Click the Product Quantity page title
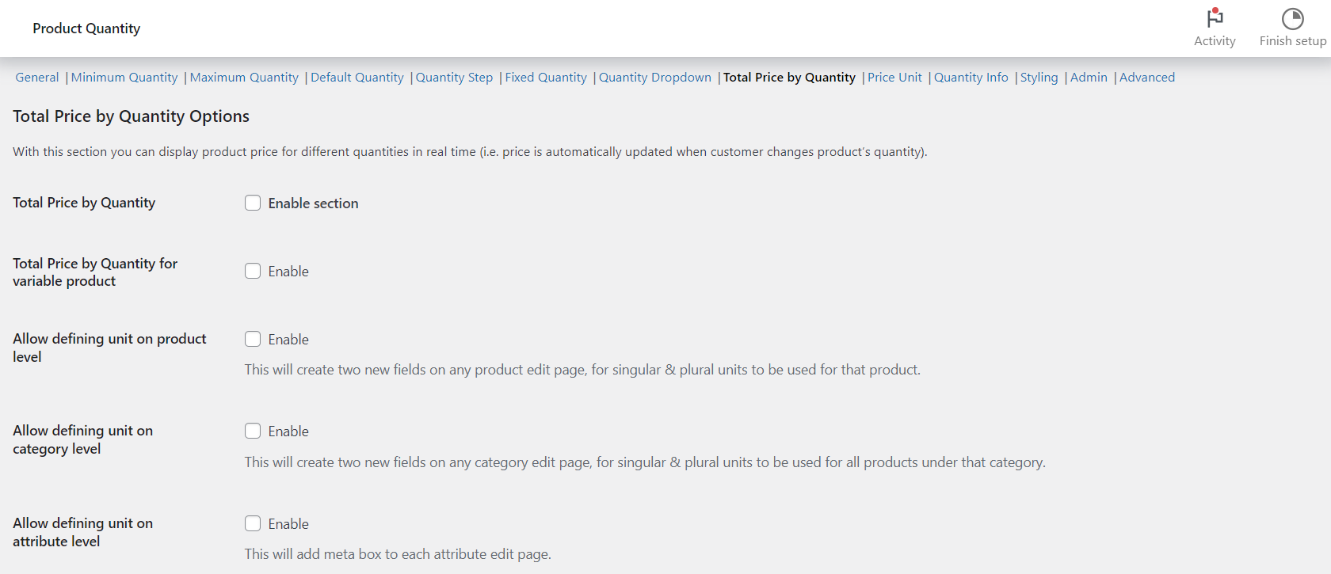The image size is (1331, 574). [86, 29]
